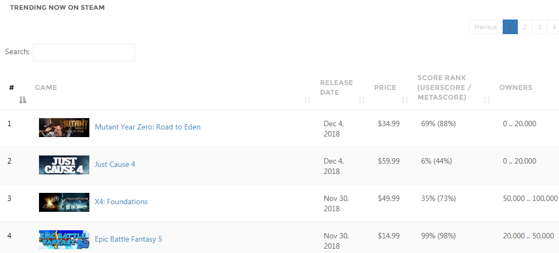This screenshot has height=253, width=559.
Task: Click the Owners column header
Action: tap(516, 87)
